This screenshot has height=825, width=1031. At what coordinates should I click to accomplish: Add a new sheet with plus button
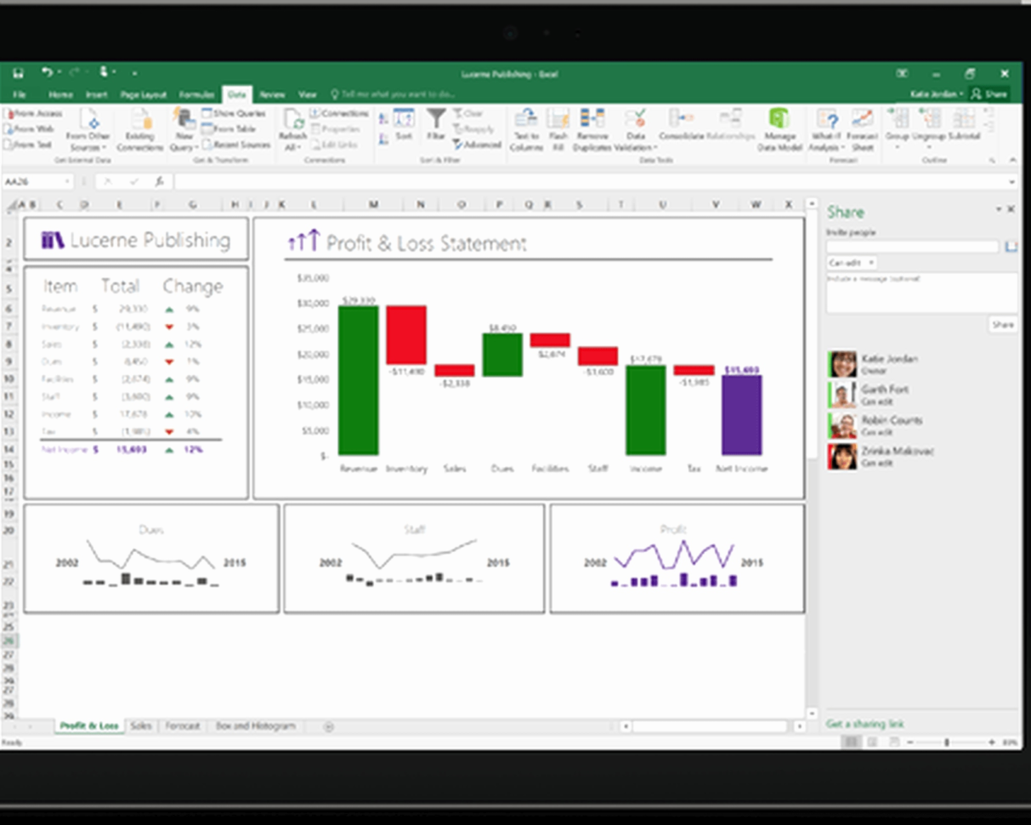[329, 726]
